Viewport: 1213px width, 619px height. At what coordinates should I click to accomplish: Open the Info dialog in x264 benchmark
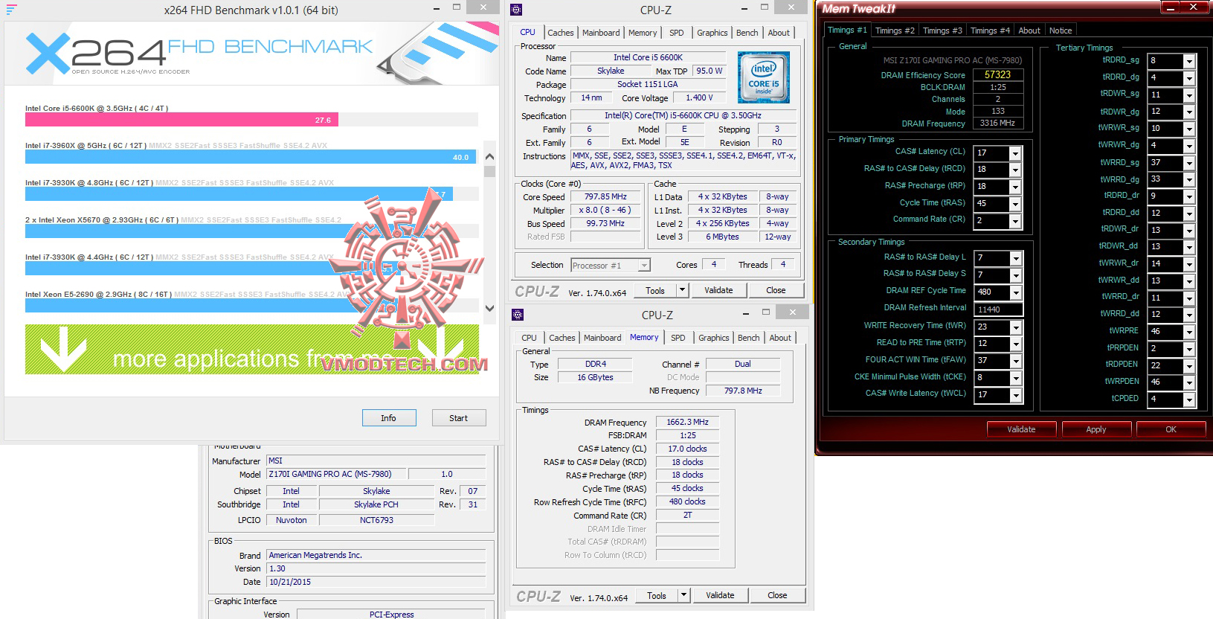pos(389,418)
